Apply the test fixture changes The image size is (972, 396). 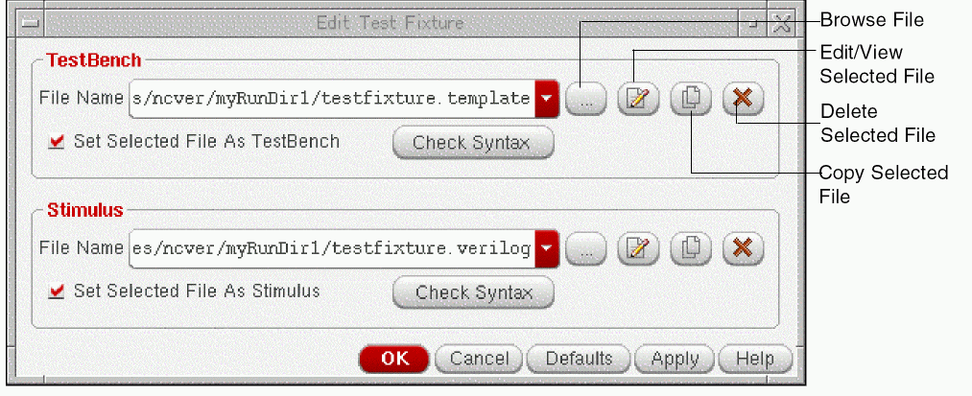pyautogui.click(x=675, y=360)
